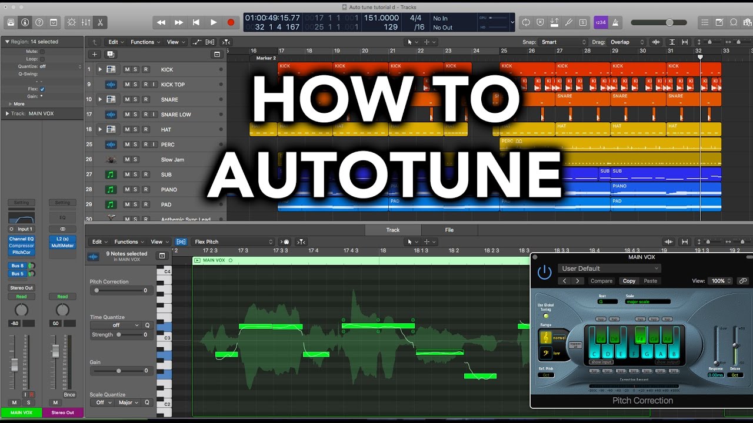Open the Snap mode Smart dropdown
The image size is (753, 423).
(564, 42)
